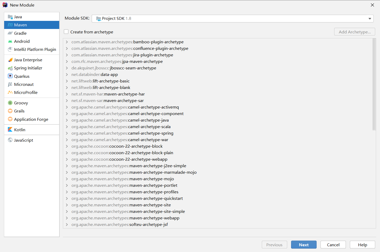Screen dimensions: 380x252
Task: Pick Java Enterprise module type
Action: tap(32, 60)
